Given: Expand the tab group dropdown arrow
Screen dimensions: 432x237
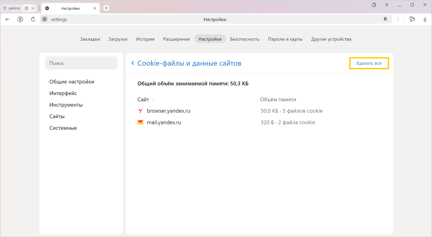Looking at the screenshot, I should (33, 8).
